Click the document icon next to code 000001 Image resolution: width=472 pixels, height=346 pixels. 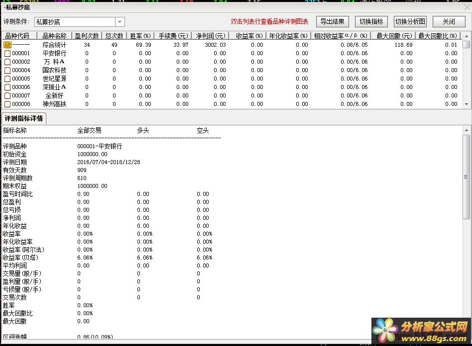7,54
